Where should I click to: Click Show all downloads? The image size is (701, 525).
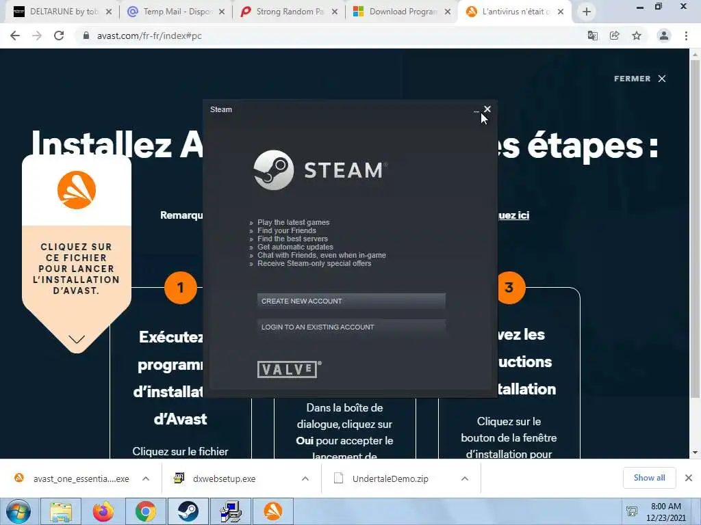point(649,478)
